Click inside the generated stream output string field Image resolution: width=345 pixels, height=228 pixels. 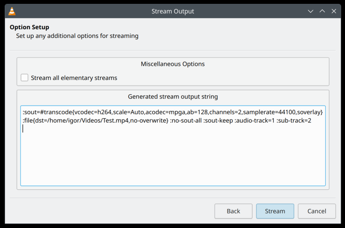click(x=173, y=146)
